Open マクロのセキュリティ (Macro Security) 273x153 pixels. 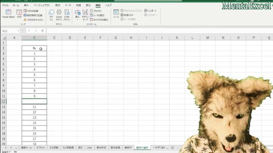pyautogui.click(x=34, y=20)
